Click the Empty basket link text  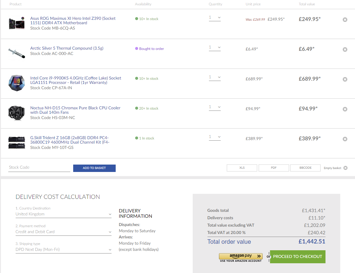point(333,168)
